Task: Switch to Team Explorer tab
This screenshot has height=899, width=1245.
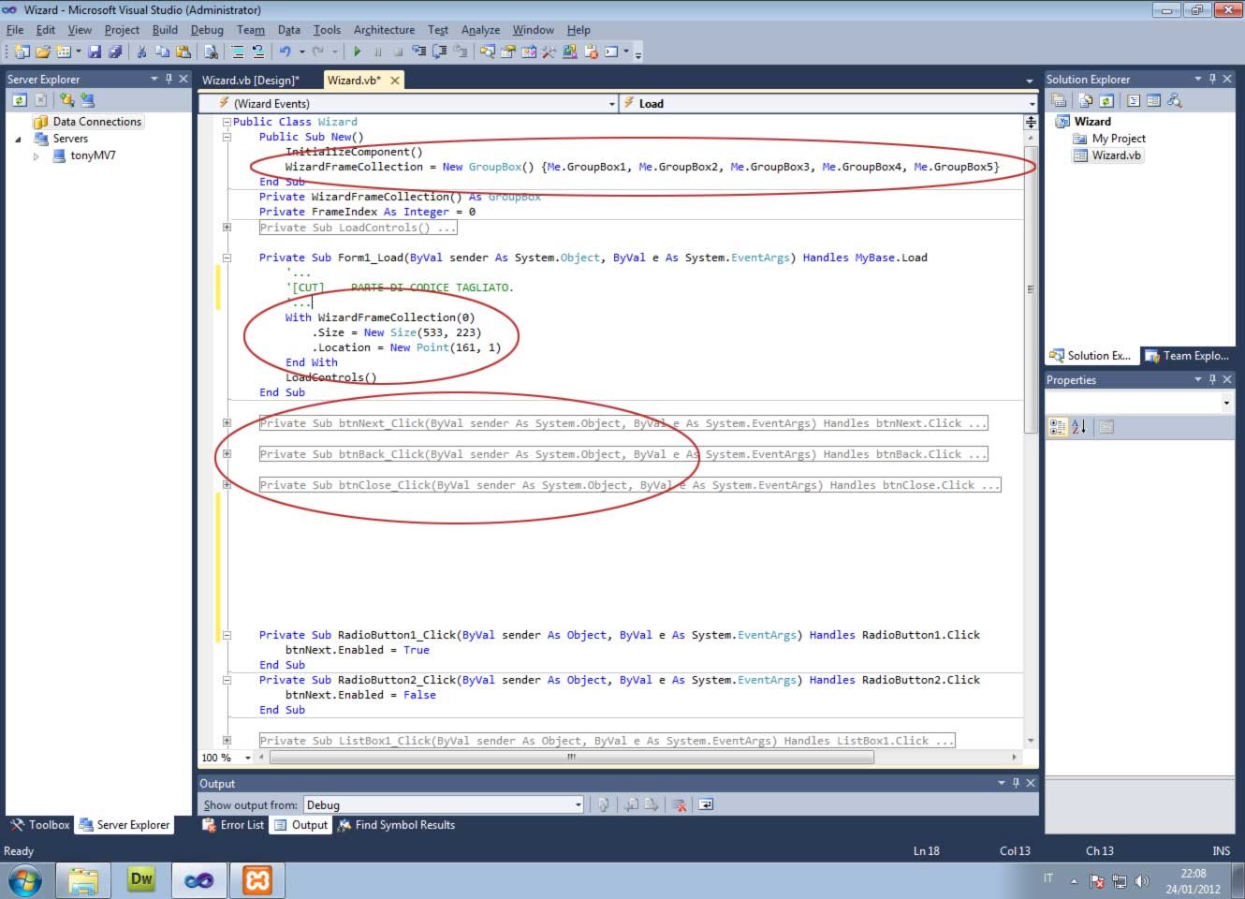Action: pyautogui.click(x=1187, y=356)
